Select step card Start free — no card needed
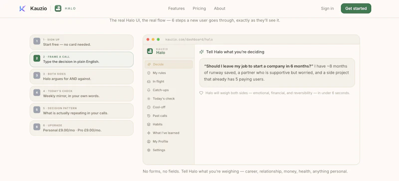Screen dimensions: 399x181 (x=81, y=42)
